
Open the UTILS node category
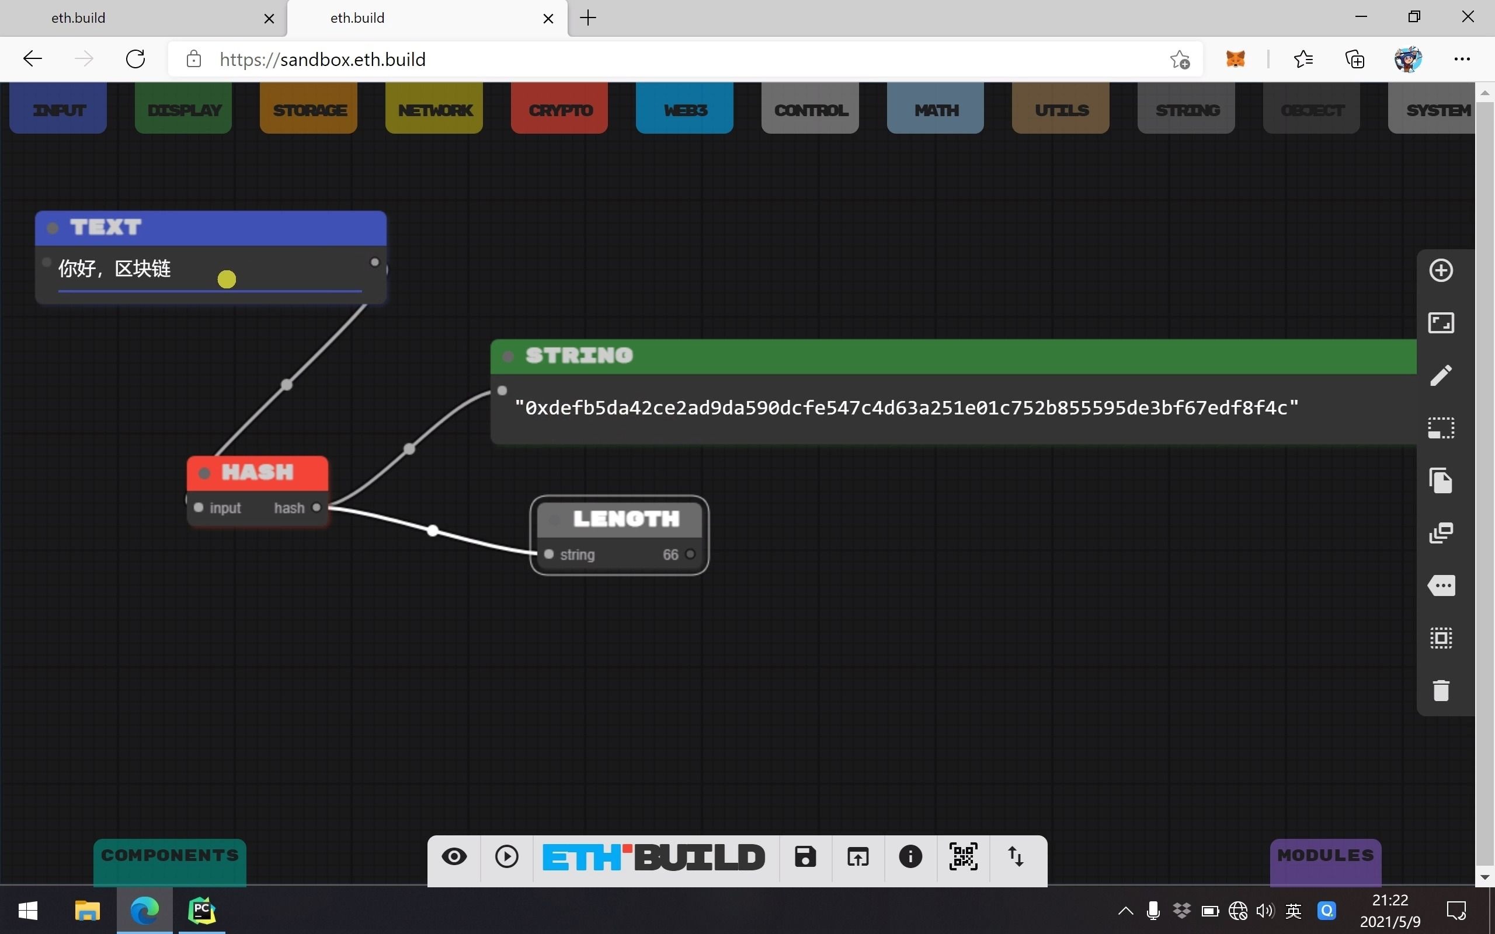[1061, 109]
